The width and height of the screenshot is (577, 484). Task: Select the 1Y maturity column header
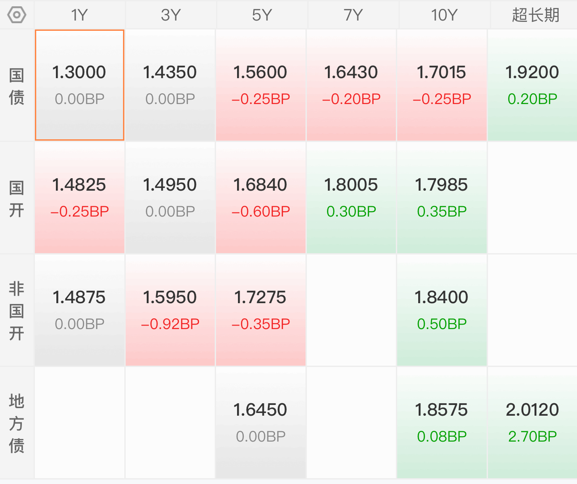coord(80,15)
